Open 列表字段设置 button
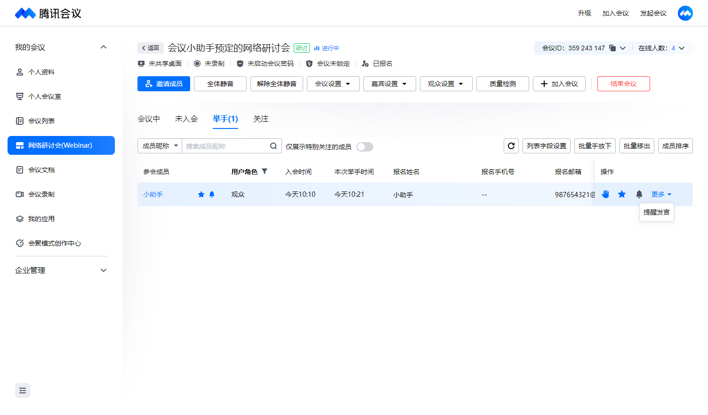 click(x=547, y=146)
